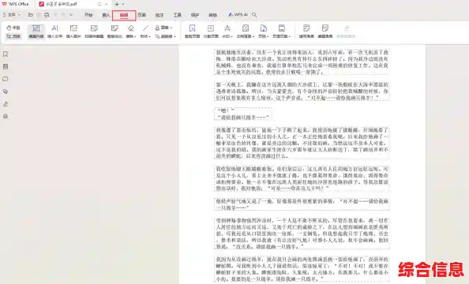Choose the Insert Text tool

click(54, 31)
